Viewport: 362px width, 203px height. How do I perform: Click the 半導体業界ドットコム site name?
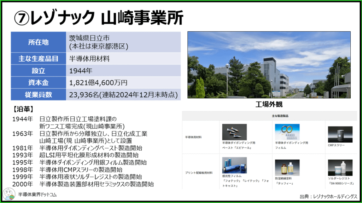pos(37,194)
